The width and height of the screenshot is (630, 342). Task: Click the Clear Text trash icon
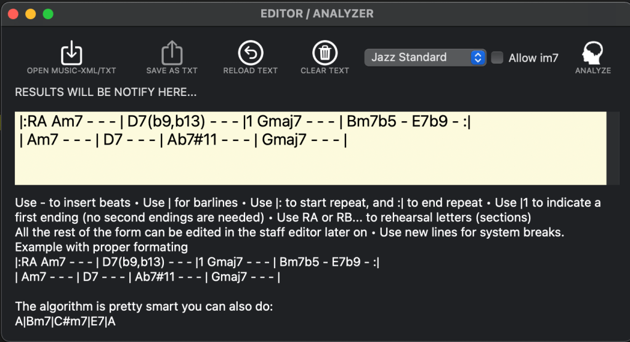click(325, 54)
